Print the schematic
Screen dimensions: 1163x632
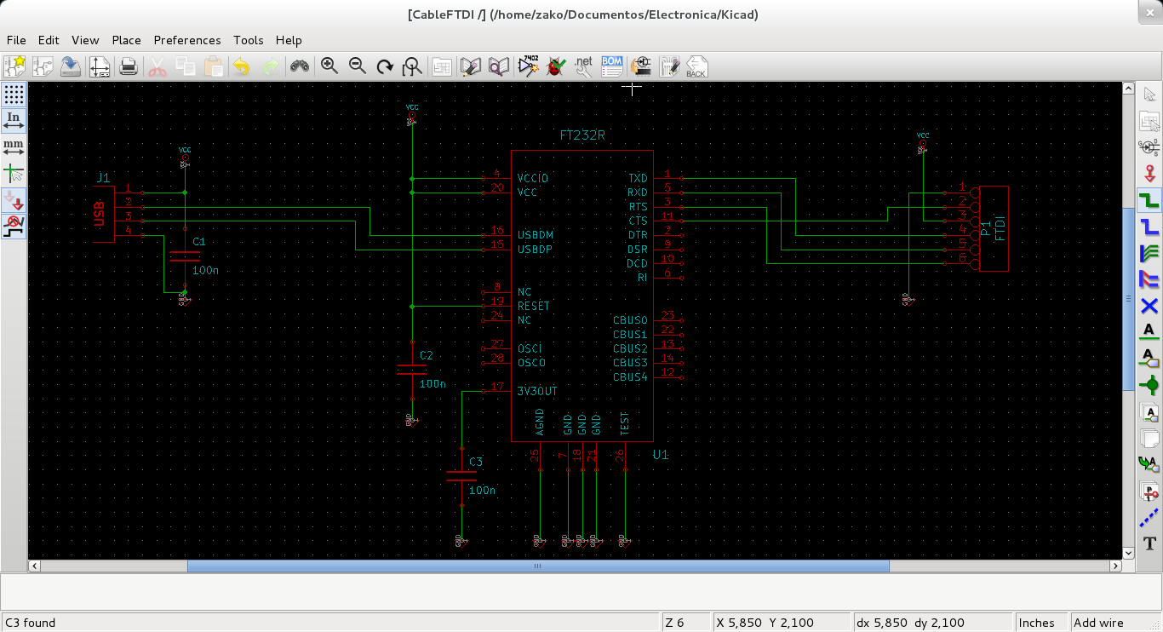tap(129, 66)
